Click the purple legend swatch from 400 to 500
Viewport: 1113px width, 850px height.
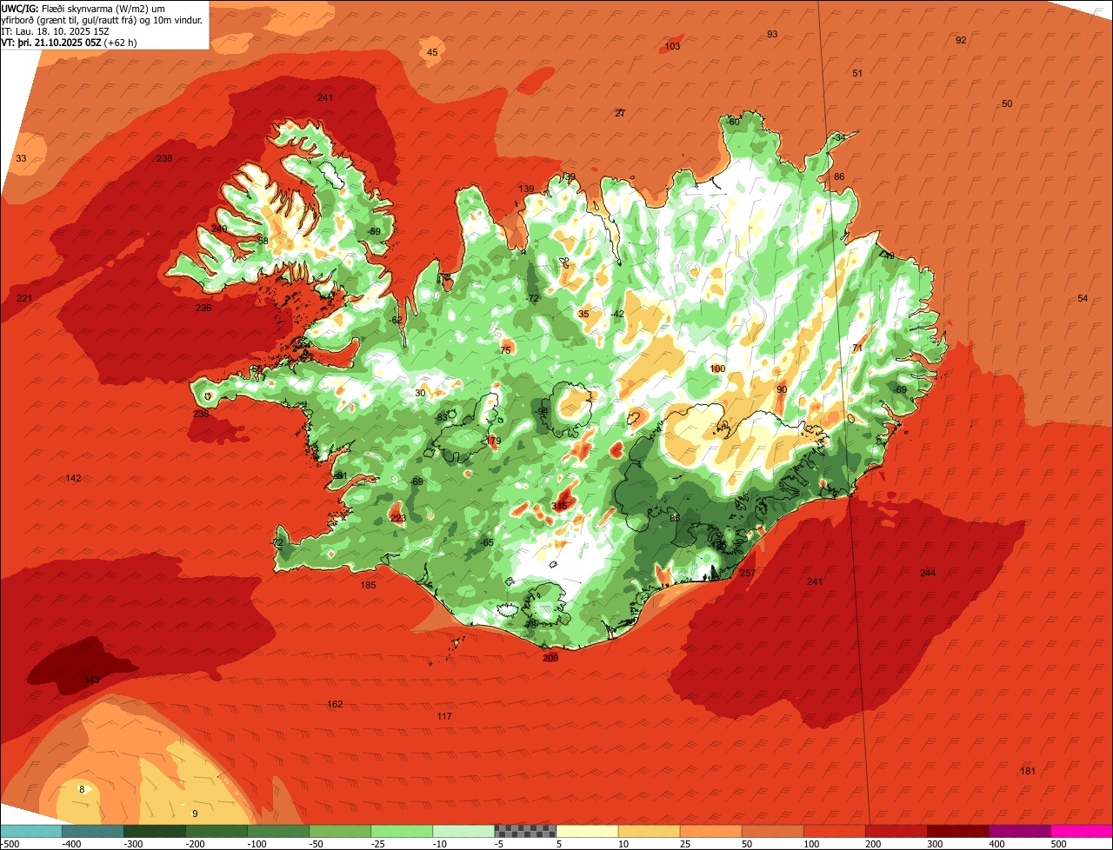coord(1019,831)
